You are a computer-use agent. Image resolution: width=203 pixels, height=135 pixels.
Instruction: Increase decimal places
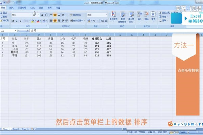pyautogui.click(x=102, y=21)
